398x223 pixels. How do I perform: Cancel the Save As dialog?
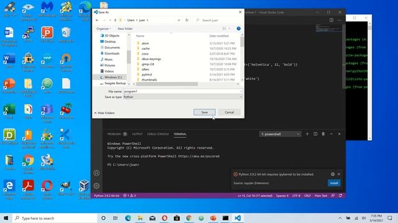pos(229,112)
